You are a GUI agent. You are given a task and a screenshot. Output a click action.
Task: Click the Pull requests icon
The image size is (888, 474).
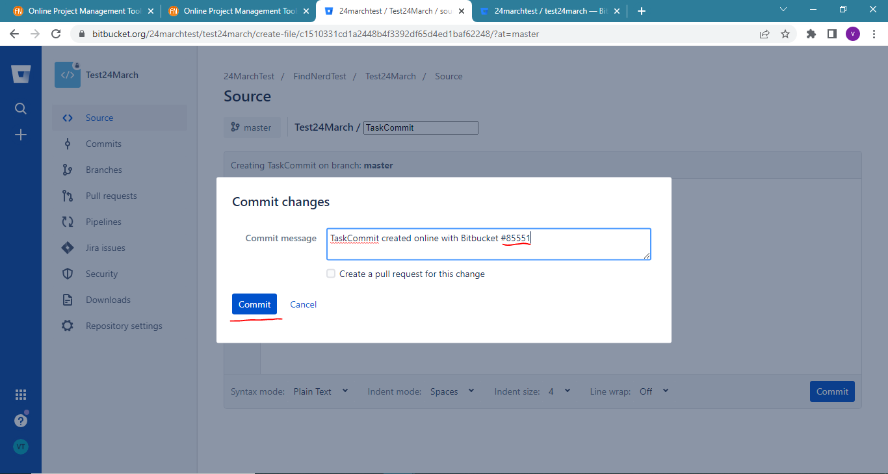point(68,196)
